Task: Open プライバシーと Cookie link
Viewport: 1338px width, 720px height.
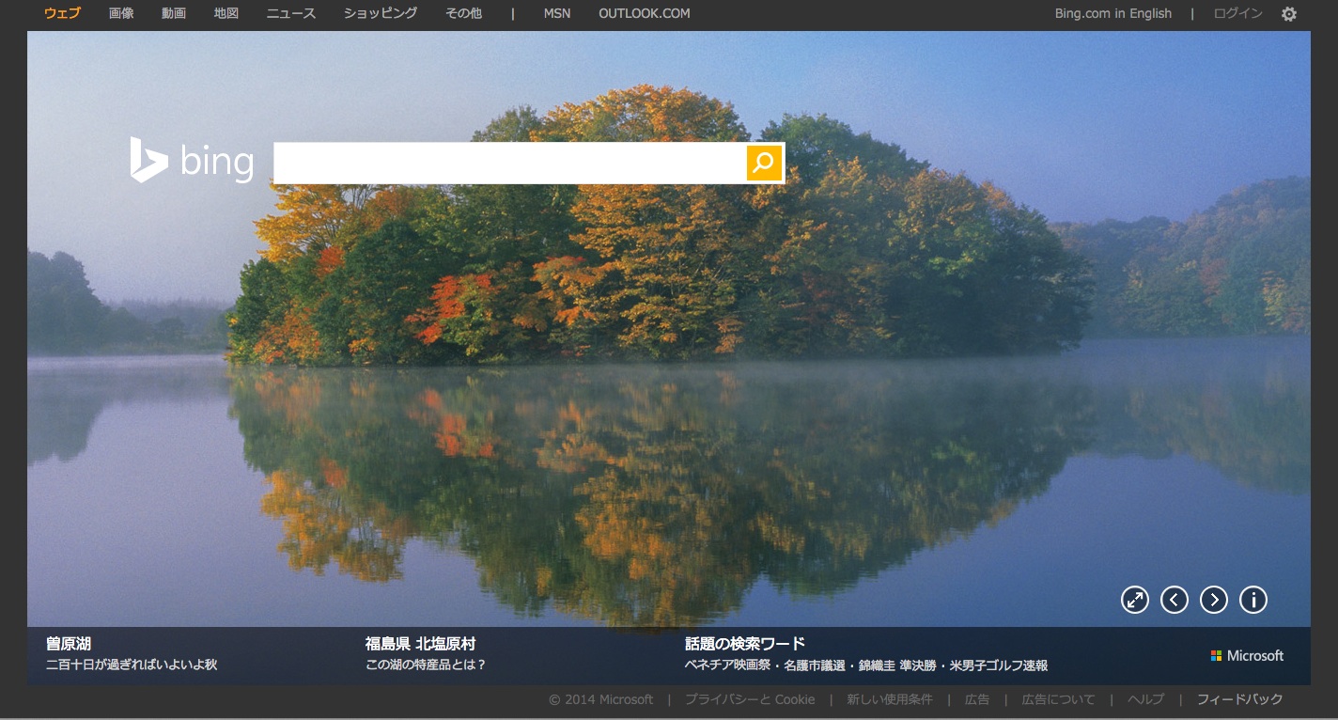Action: click(x=749, y=699)
